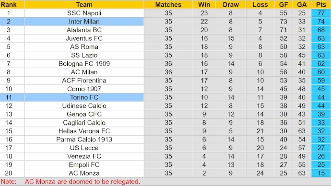
Task: Click the Atalanta BC team name
Action: (x=84, y=30)
